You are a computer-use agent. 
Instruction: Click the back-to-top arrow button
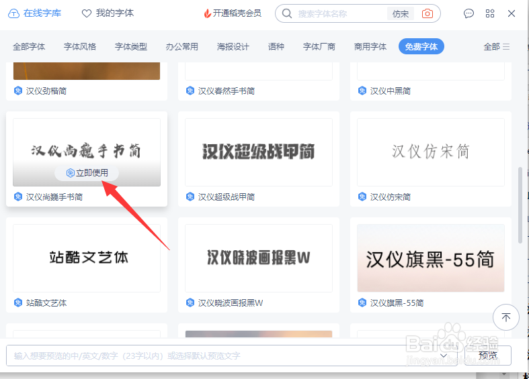click(x=505, y=317)
